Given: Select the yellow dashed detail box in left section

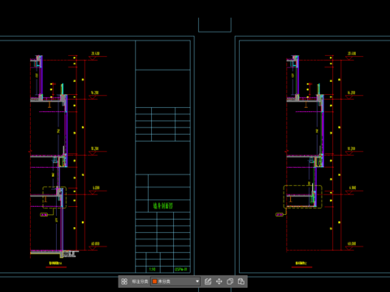Looking at the screenshot, I should (x=54, y=197).
